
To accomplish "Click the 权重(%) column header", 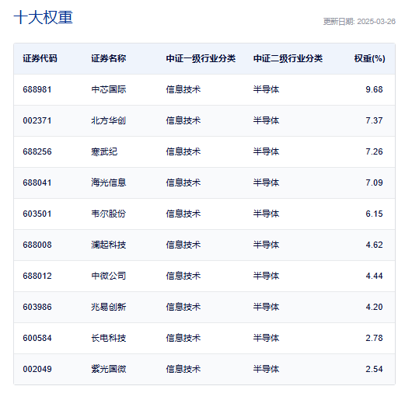I will (370, 58).
